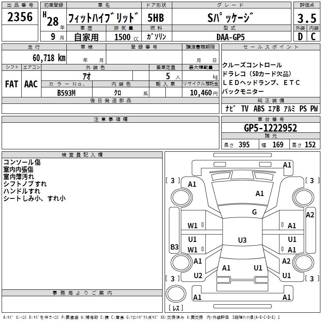Select the registration year H28

[x=51, y=19]
